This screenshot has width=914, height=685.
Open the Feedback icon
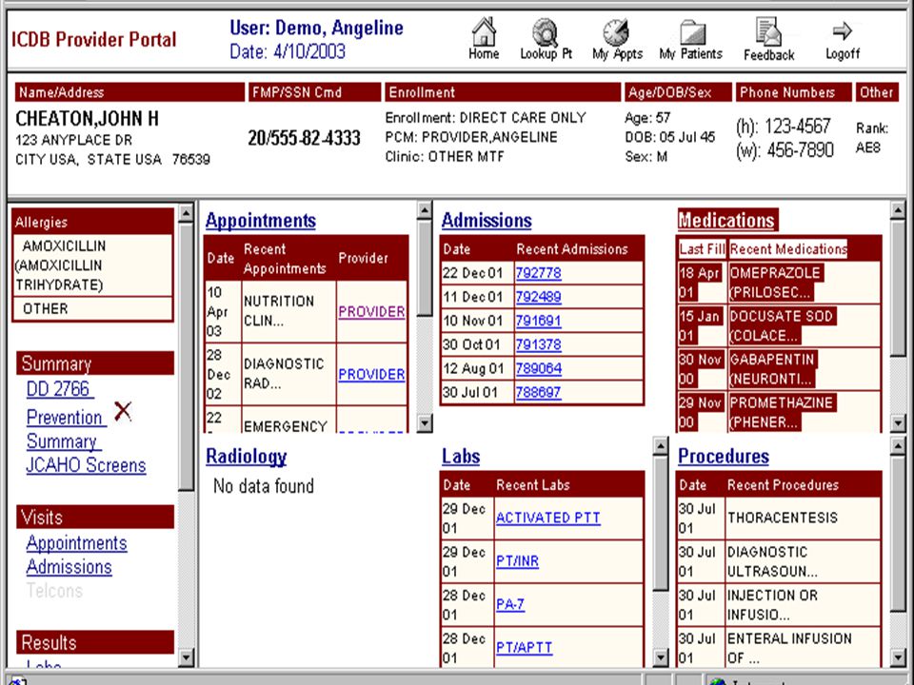768,32
